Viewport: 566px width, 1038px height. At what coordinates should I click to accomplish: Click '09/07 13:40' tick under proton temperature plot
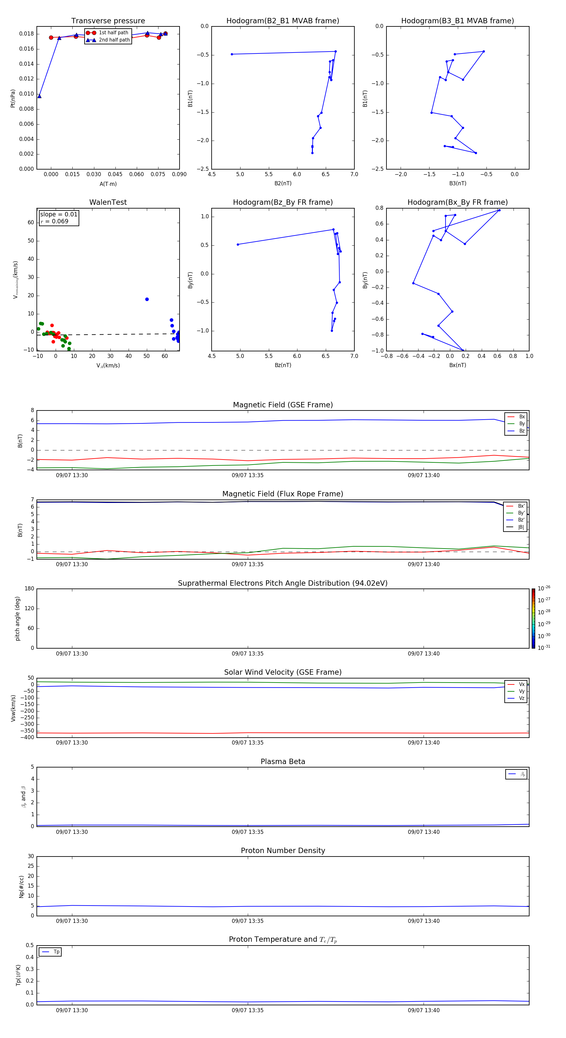(424, 1010)
